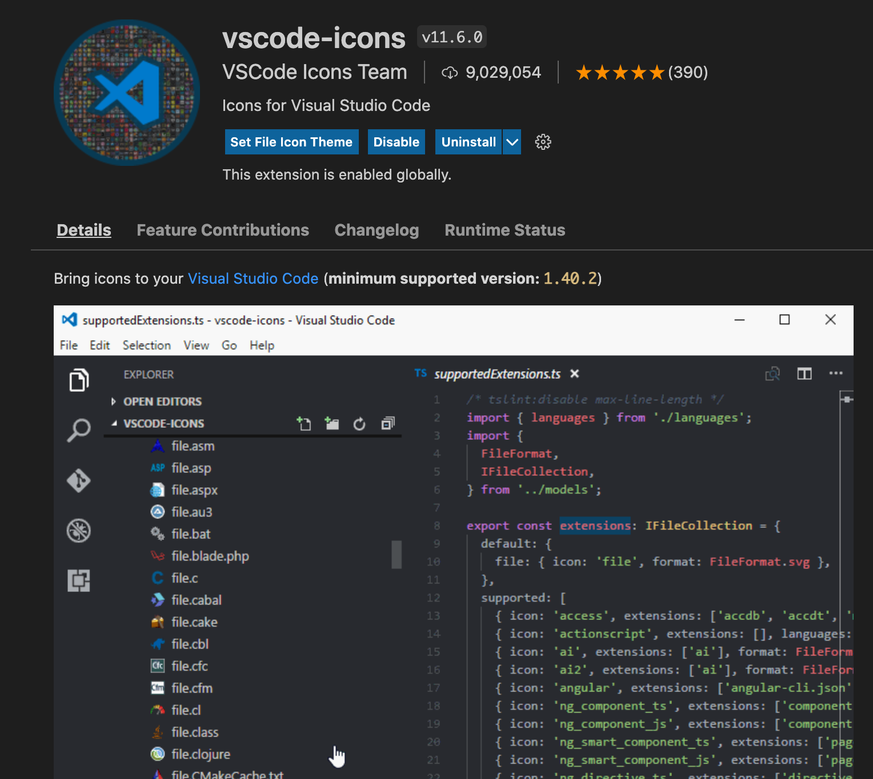Click the highlighted 'extensions' identifier in code

click(x=595, y=526)
